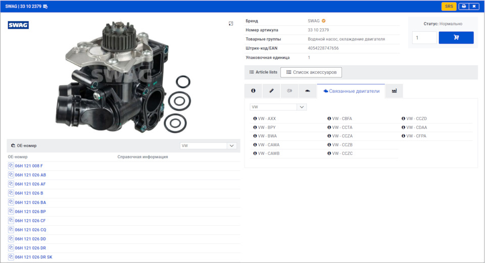The image size is (485, 263).
Task: Copy OE number 06H 121 008 F
Action: coord(11,166)
